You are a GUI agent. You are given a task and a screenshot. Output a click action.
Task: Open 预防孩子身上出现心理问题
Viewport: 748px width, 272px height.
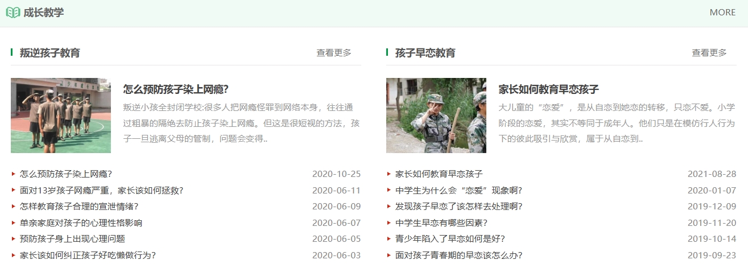(x=72, y=239)
